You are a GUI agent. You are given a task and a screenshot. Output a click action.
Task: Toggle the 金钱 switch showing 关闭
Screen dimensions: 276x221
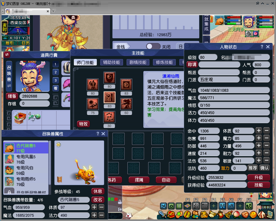click(153, 46)
